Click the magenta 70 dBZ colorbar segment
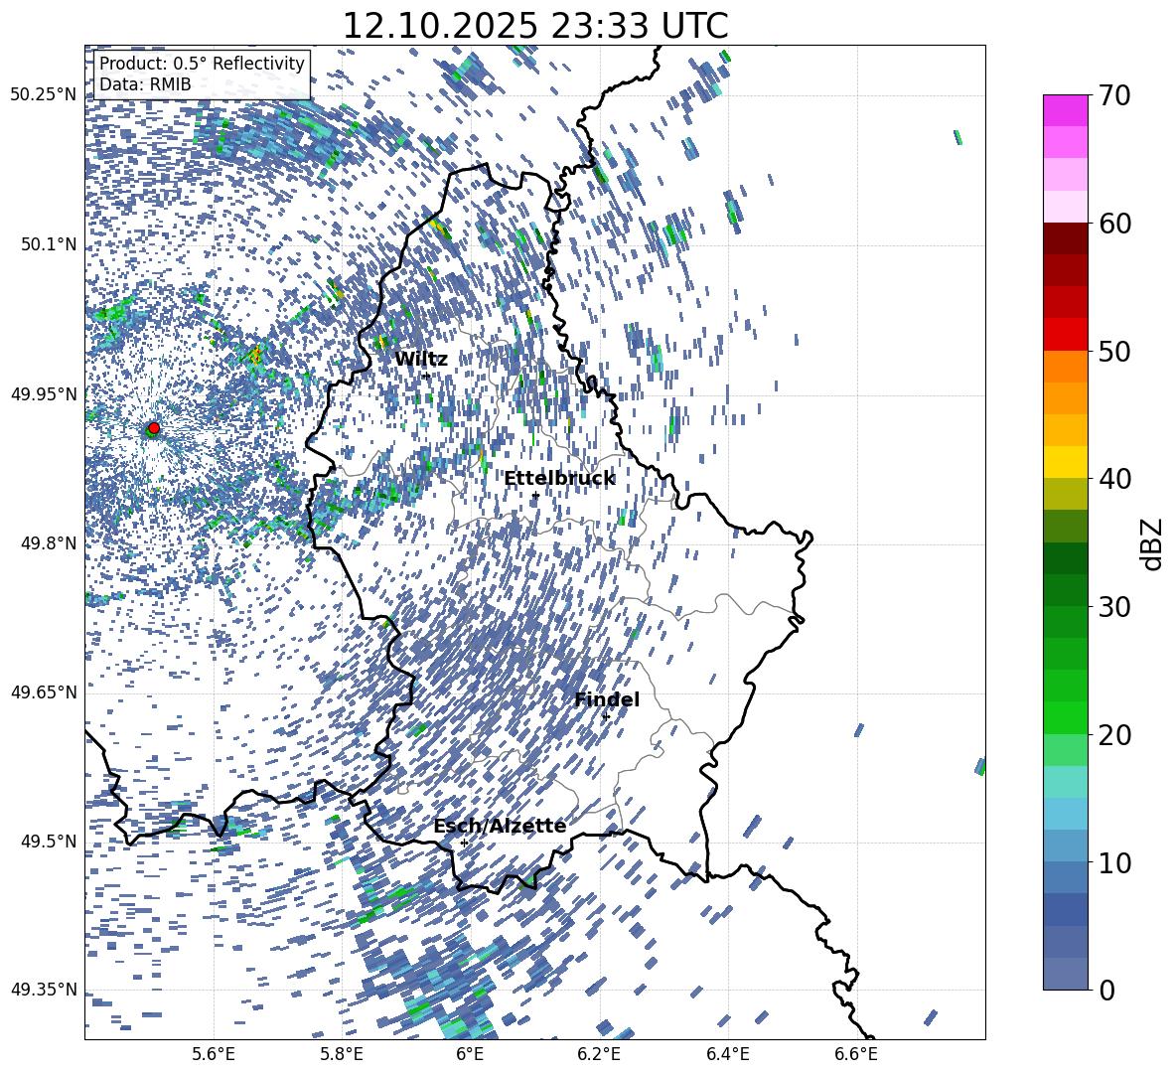Screen dimensions: 1176x1074 (1065, 110)
